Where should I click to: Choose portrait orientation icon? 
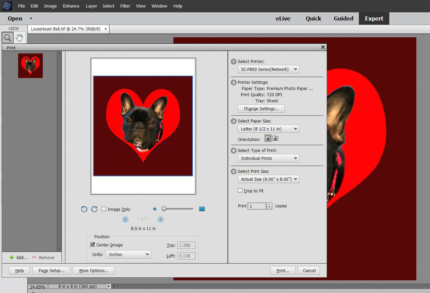tap(268, 138)
